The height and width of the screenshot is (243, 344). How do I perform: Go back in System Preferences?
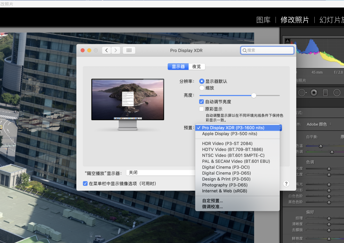106,50
